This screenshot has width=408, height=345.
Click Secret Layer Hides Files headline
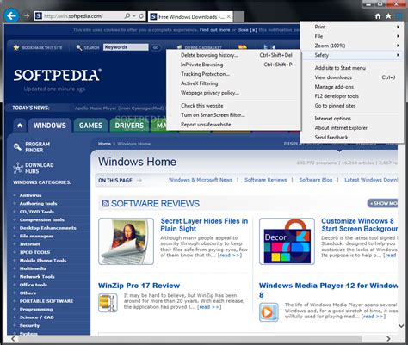(x=204, y=225)
